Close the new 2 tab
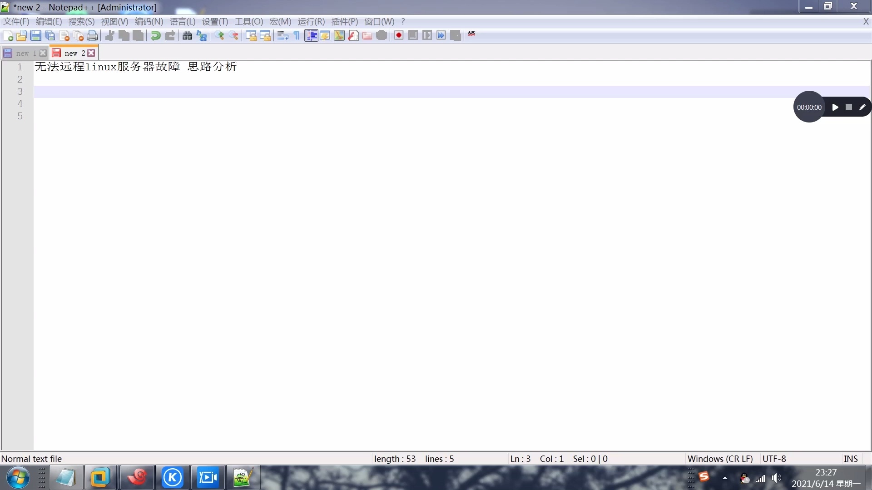 point(91,53)
